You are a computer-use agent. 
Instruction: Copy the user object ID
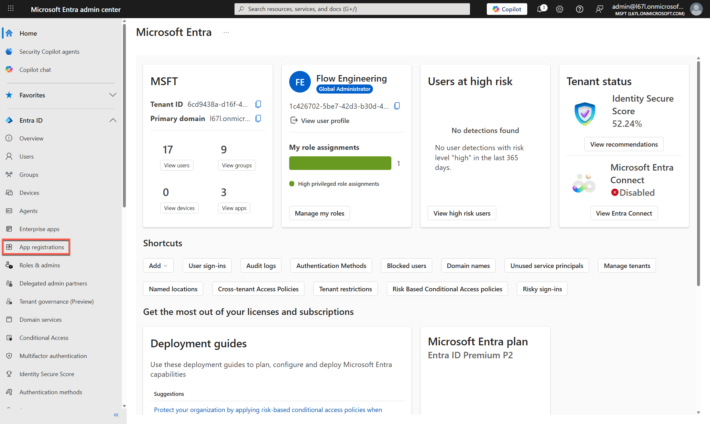[x=397, y=106]
